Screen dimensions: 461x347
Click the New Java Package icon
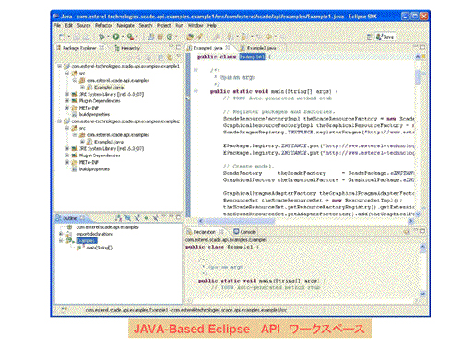coord(160,37)
